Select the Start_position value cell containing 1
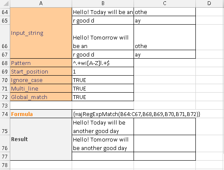The height and width of the screenshot is (170, 224). point(103,71)
